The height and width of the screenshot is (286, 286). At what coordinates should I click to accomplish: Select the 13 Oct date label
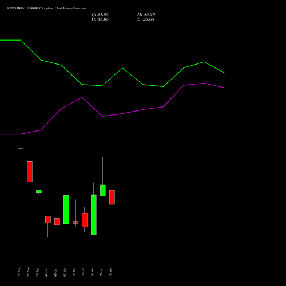coord(83,272)
